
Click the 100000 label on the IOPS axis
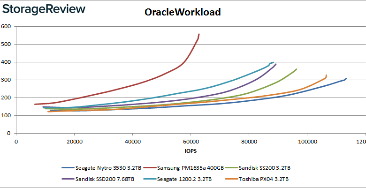coord(307,142)
